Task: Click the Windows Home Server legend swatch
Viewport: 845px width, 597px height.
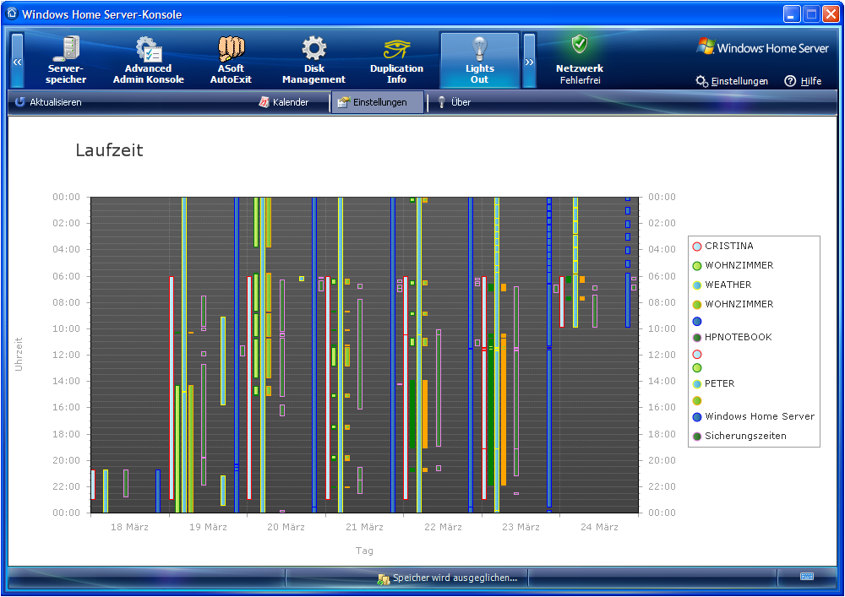Action: click(x=697, y=416)
